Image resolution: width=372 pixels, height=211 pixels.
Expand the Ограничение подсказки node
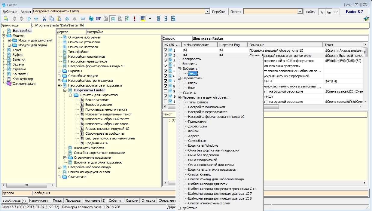tap(65, 157)
